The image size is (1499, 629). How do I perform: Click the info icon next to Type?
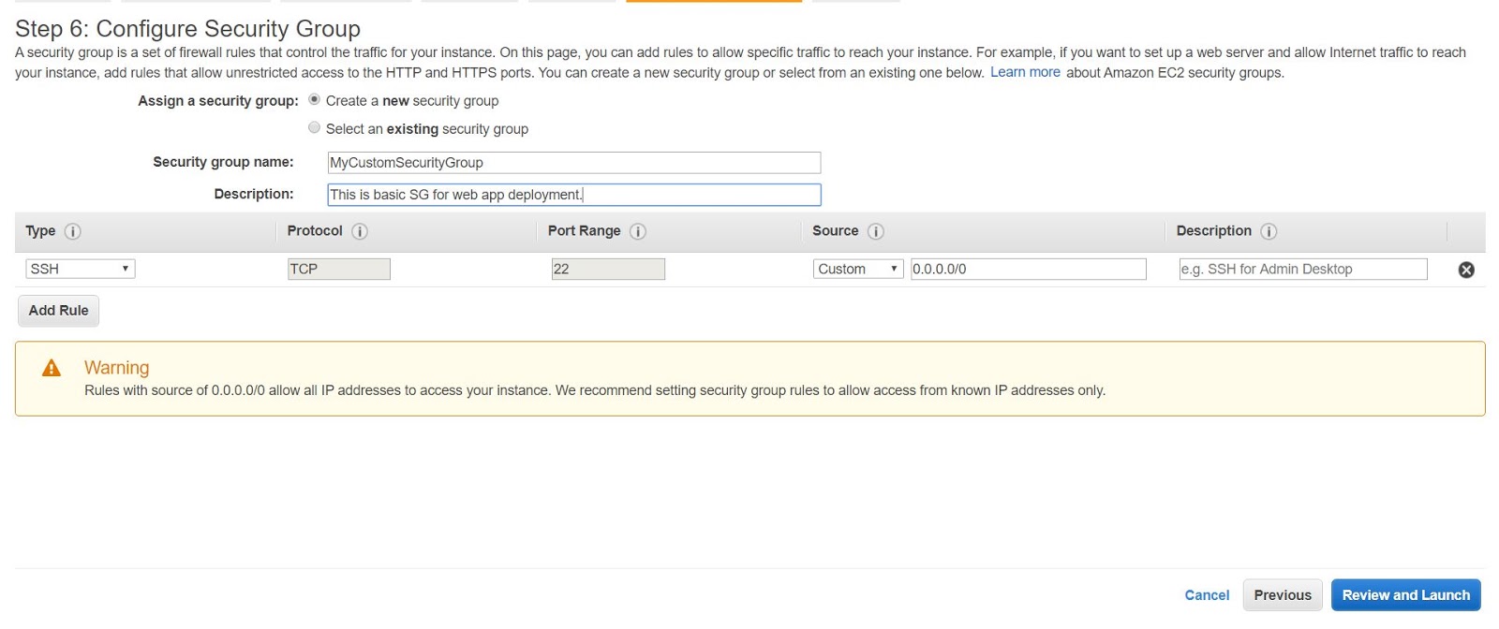click(x=73, y=231)
